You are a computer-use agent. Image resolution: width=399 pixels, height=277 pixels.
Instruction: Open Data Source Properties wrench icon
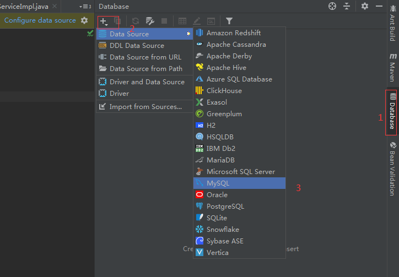point(150,21)
